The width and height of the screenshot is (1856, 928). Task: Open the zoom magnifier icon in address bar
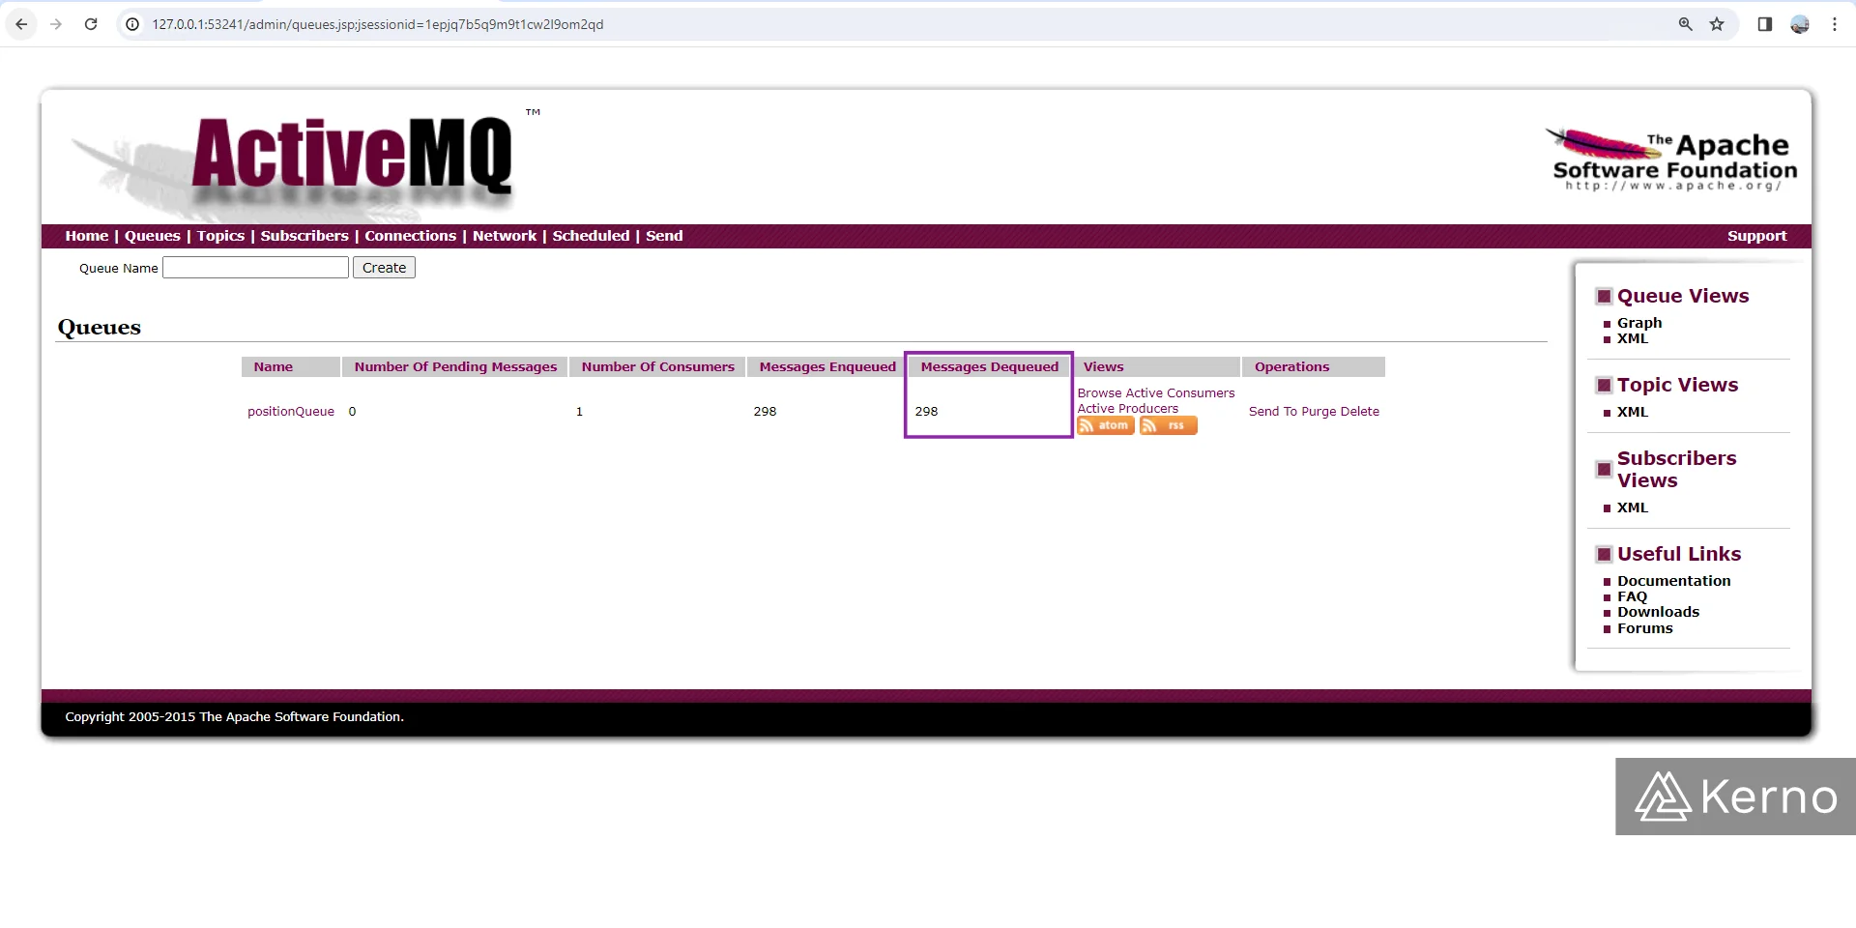point(1685,24)
